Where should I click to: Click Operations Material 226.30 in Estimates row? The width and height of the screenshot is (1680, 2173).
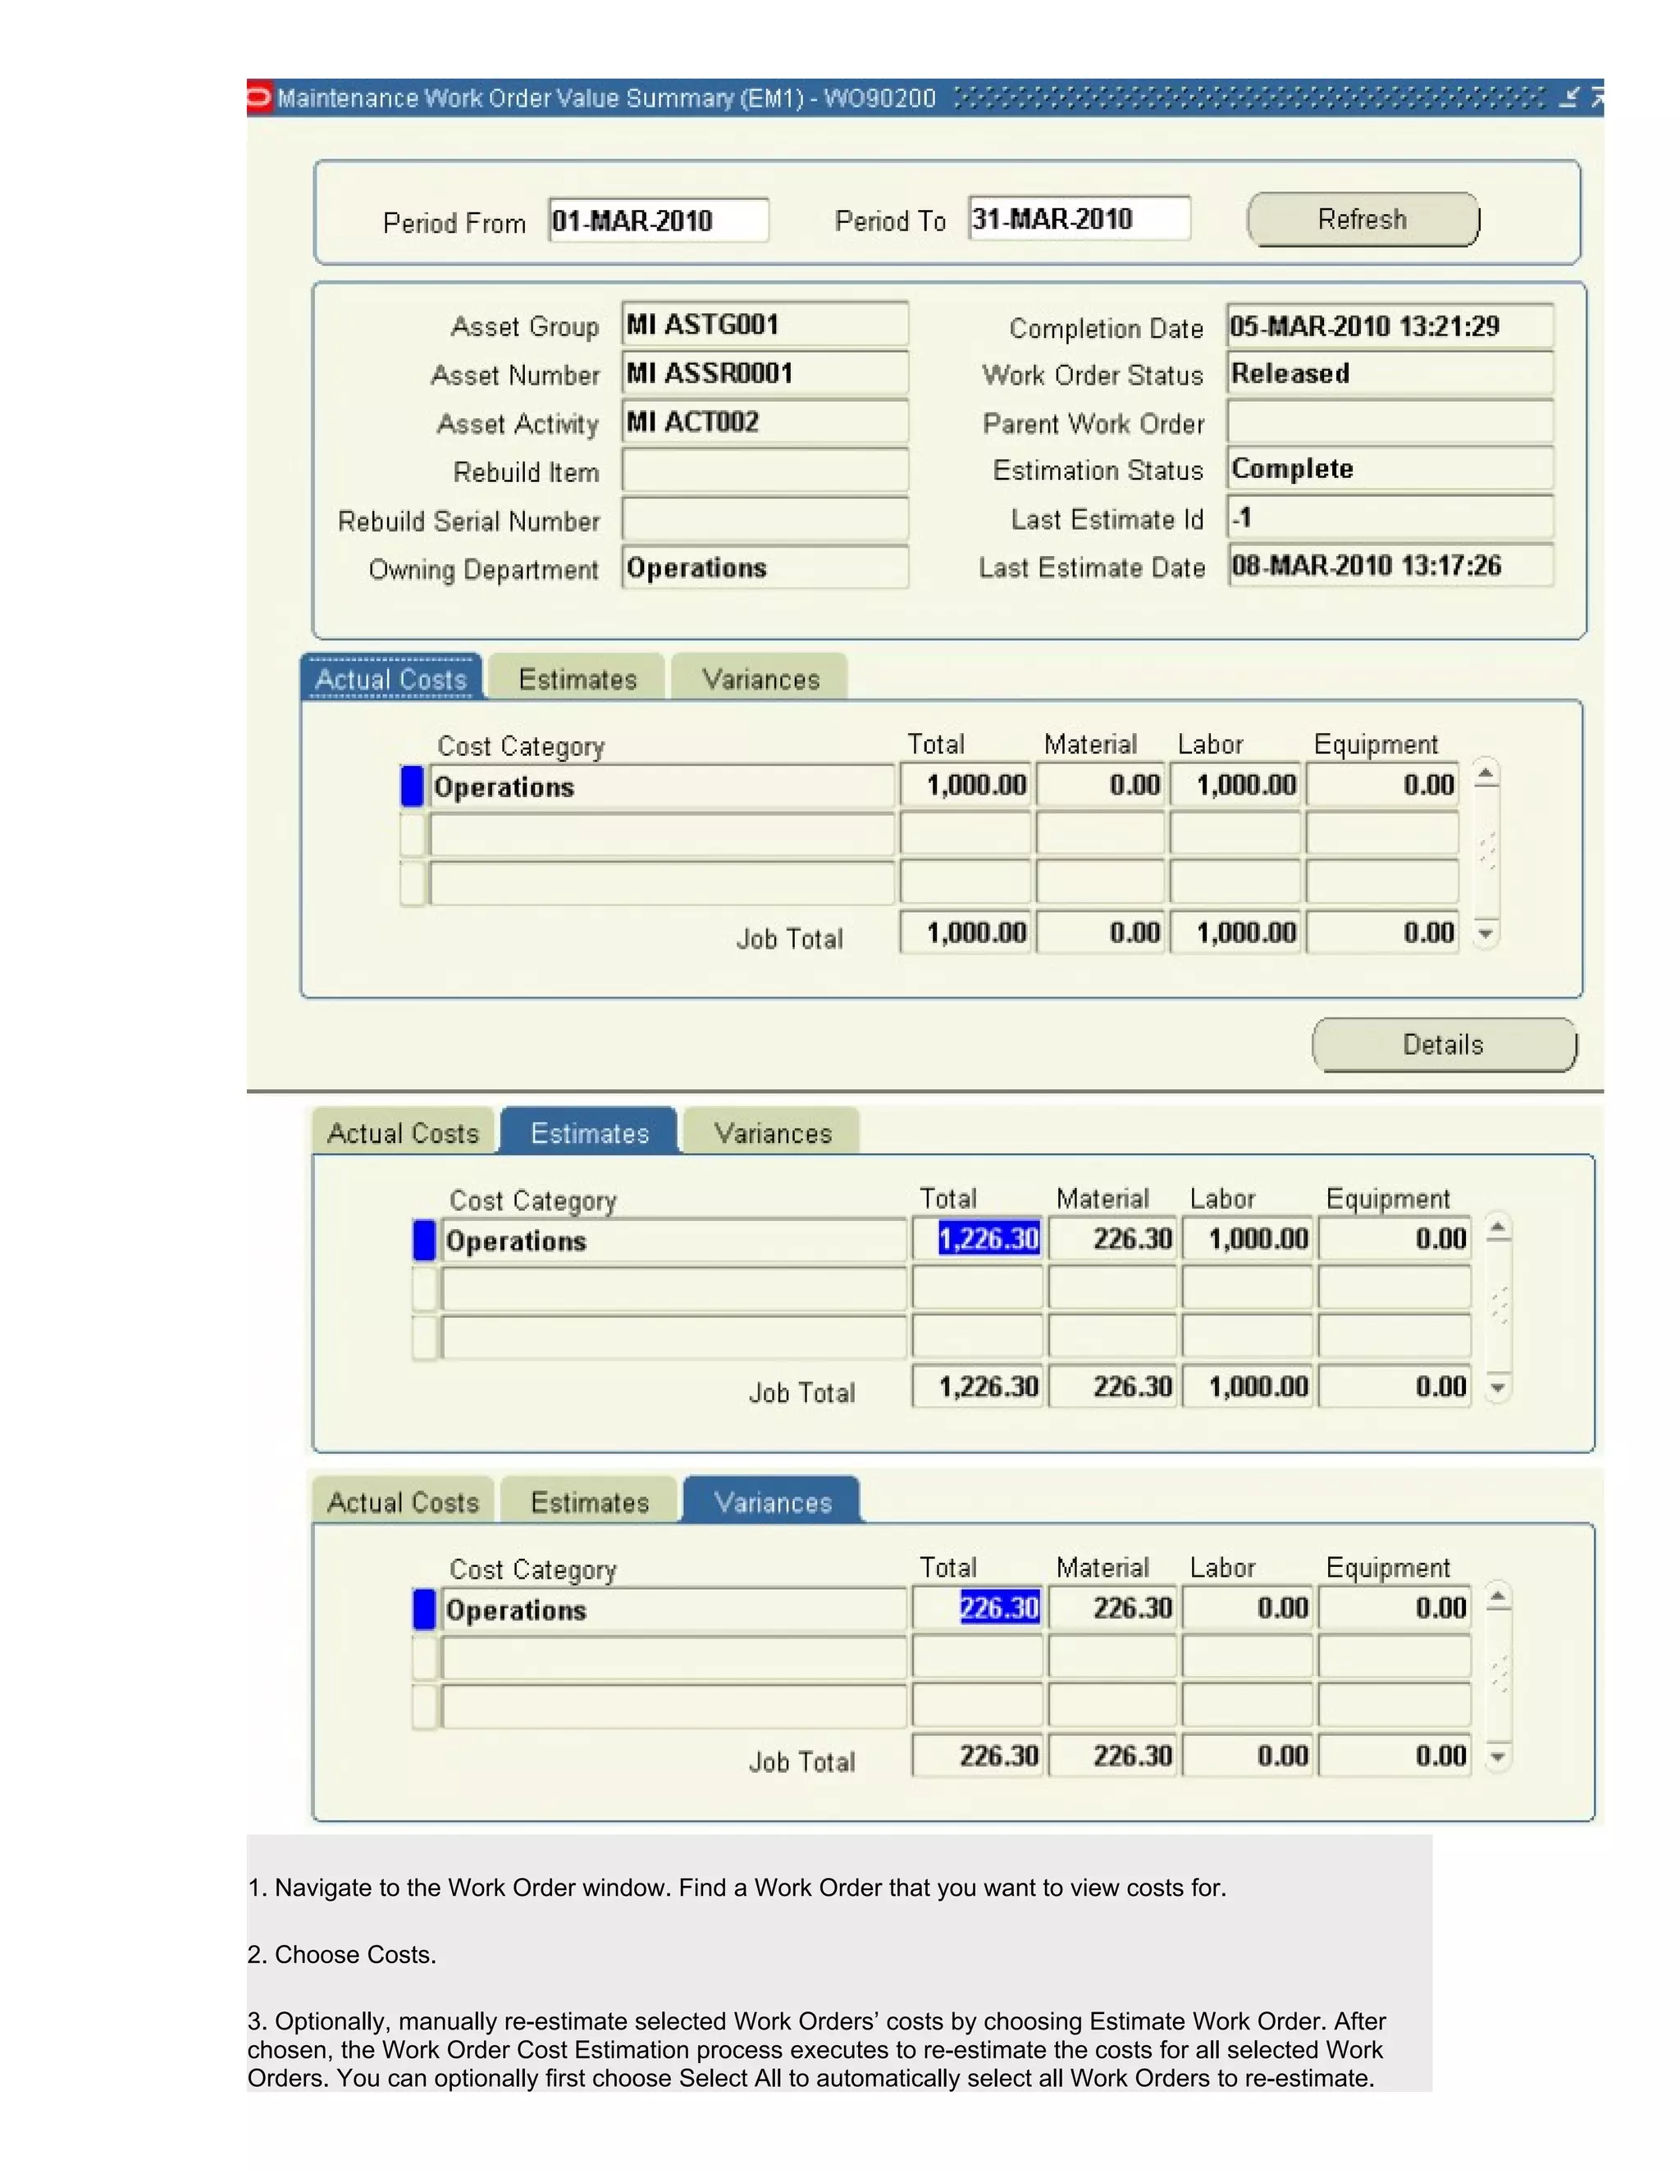pos(1112,1239)
